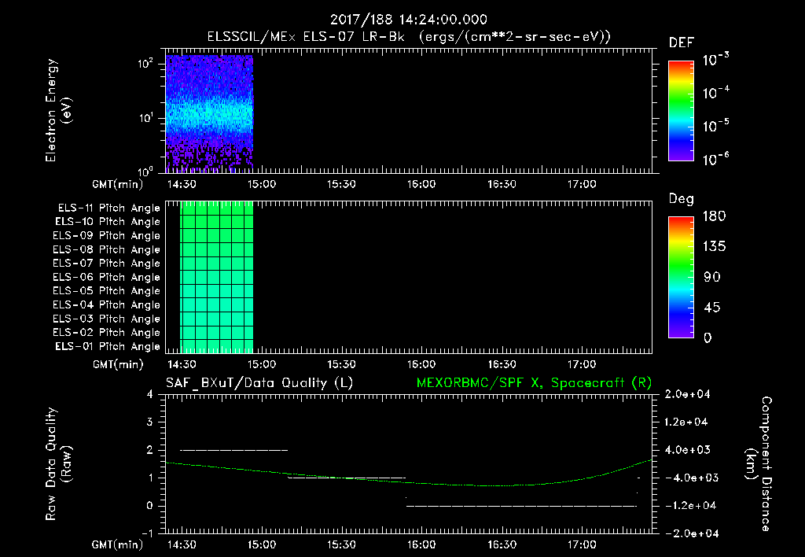Click the data quality line at level 2

(234, 450)
